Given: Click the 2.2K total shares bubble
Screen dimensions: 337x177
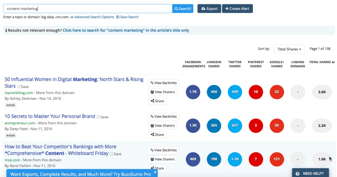Looking at the screenshot, I should click(x=322, y=126).
